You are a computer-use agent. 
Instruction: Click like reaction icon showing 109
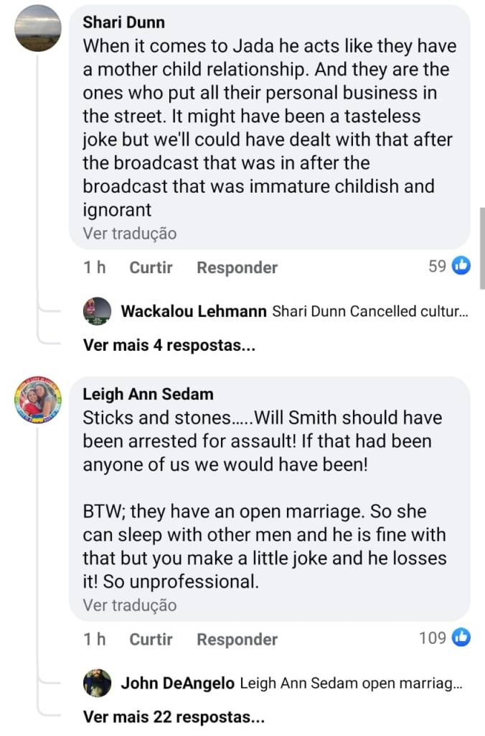pos(461,638)
